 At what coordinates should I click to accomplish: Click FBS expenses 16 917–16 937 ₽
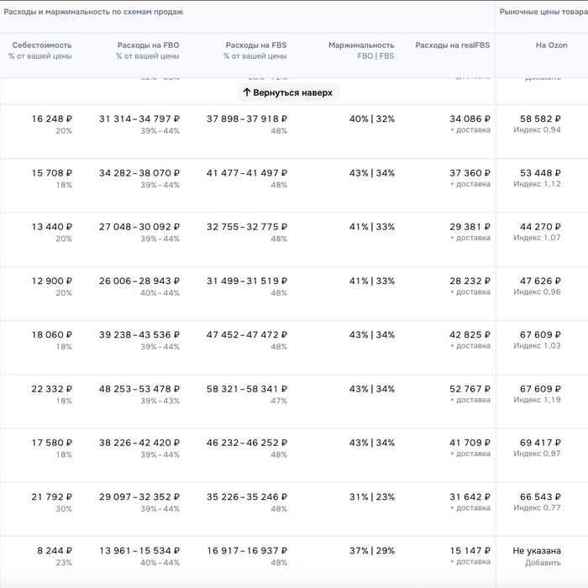point(246,551)
